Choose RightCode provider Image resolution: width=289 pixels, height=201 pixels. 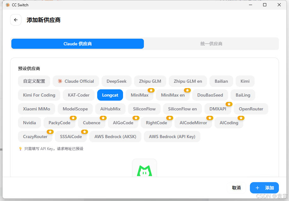(156, 123)
